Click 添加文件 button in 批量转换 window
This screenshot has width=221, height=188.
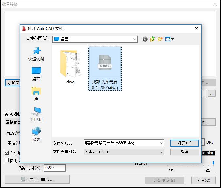[12, 83]
